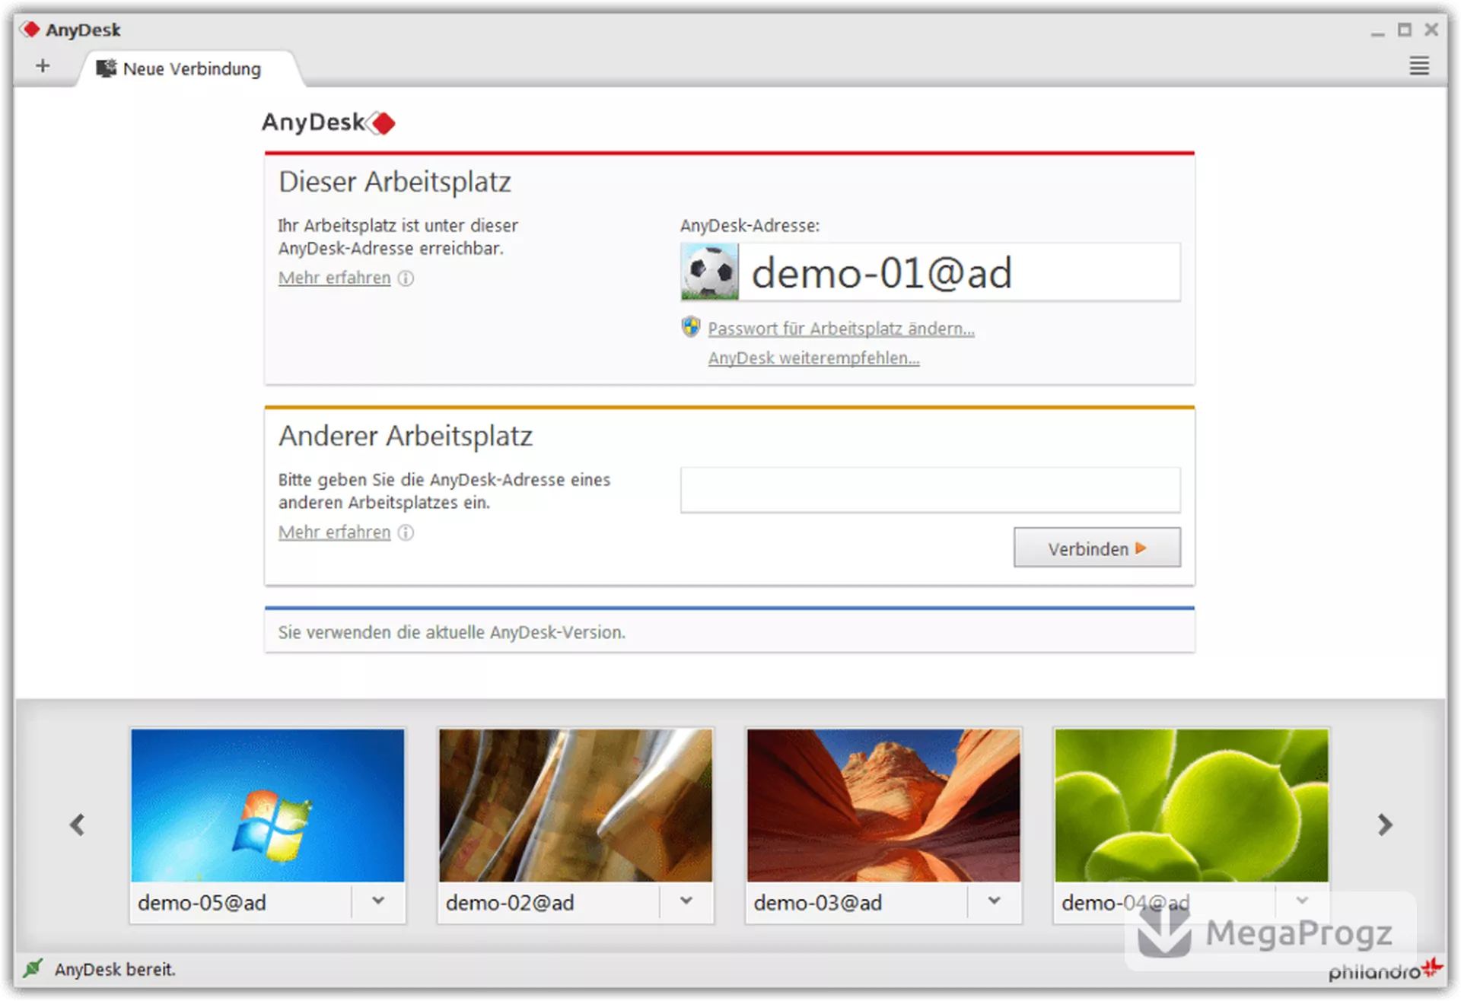Click the demo-05@ad label text
The image size is (1461, 1001).
[202, 903]
